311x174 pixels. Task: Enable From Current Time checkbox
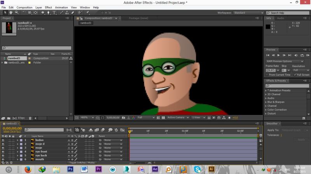pyautogui.click(x=267, y=75)
